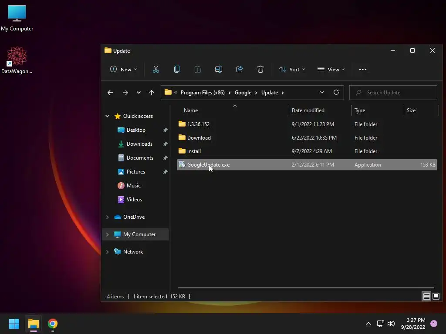
Task: Open the See more three-dots menu
Action: click(x=363, y=69)
